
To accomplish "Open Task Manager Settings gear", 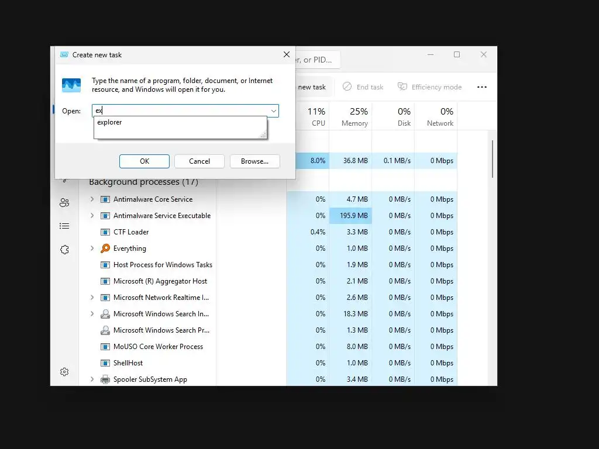I will click(x=64, y=371).
